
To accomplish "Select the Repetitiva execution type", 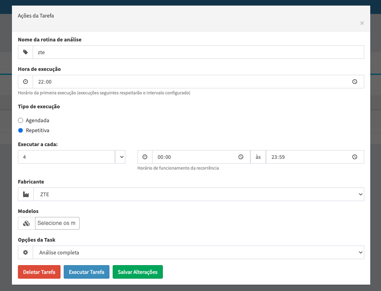I will coord(21,130).
